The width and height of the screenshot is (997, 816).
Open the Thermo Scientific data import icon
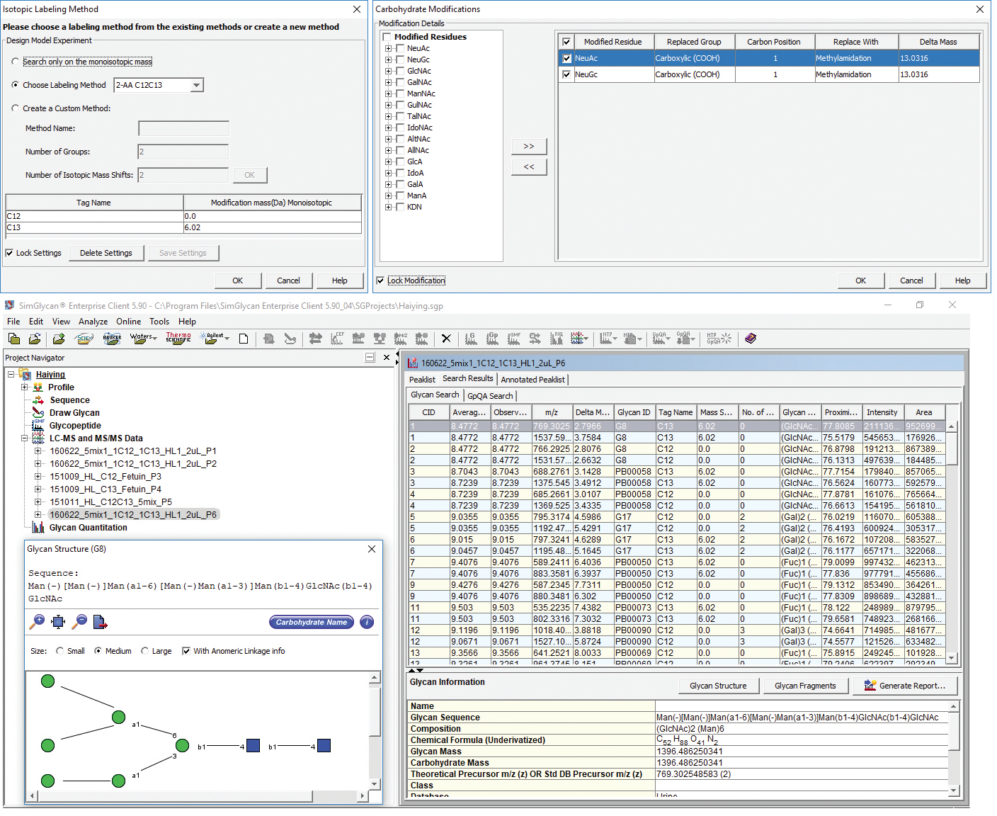coord(178,339)
